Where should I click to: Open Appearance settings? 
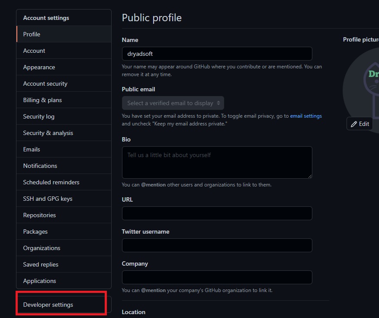pos(64,67)
